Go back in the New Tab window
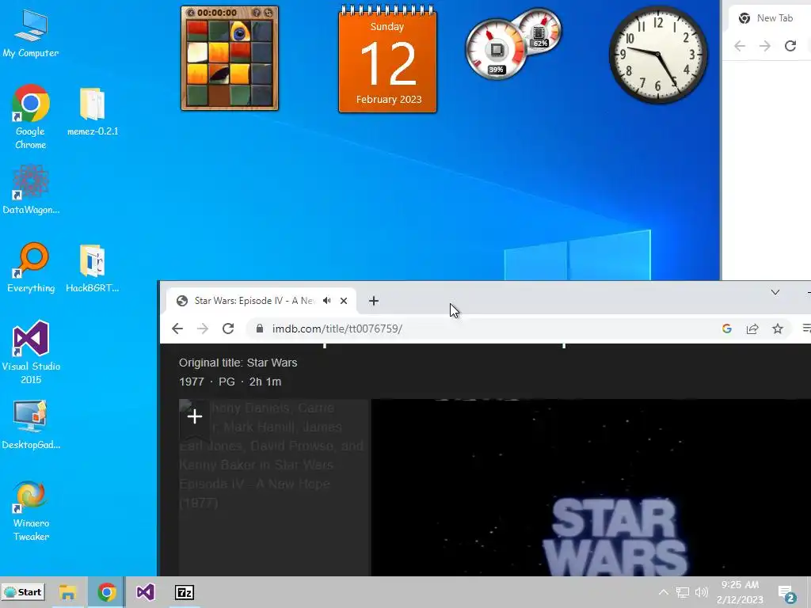Screen dimensions: 811x608 click(x=740, y=46)
